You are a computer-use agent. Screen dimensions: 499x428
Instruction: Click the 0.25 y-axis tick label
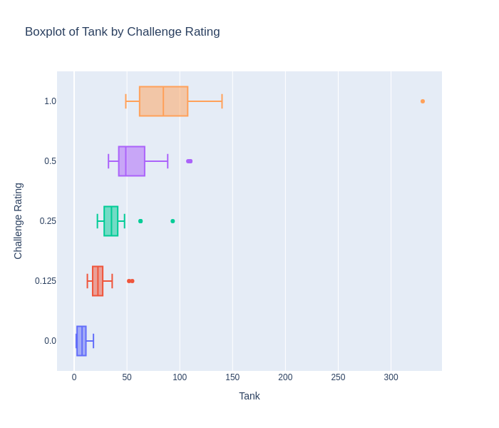pyautogui.click(x=48, y=221)
